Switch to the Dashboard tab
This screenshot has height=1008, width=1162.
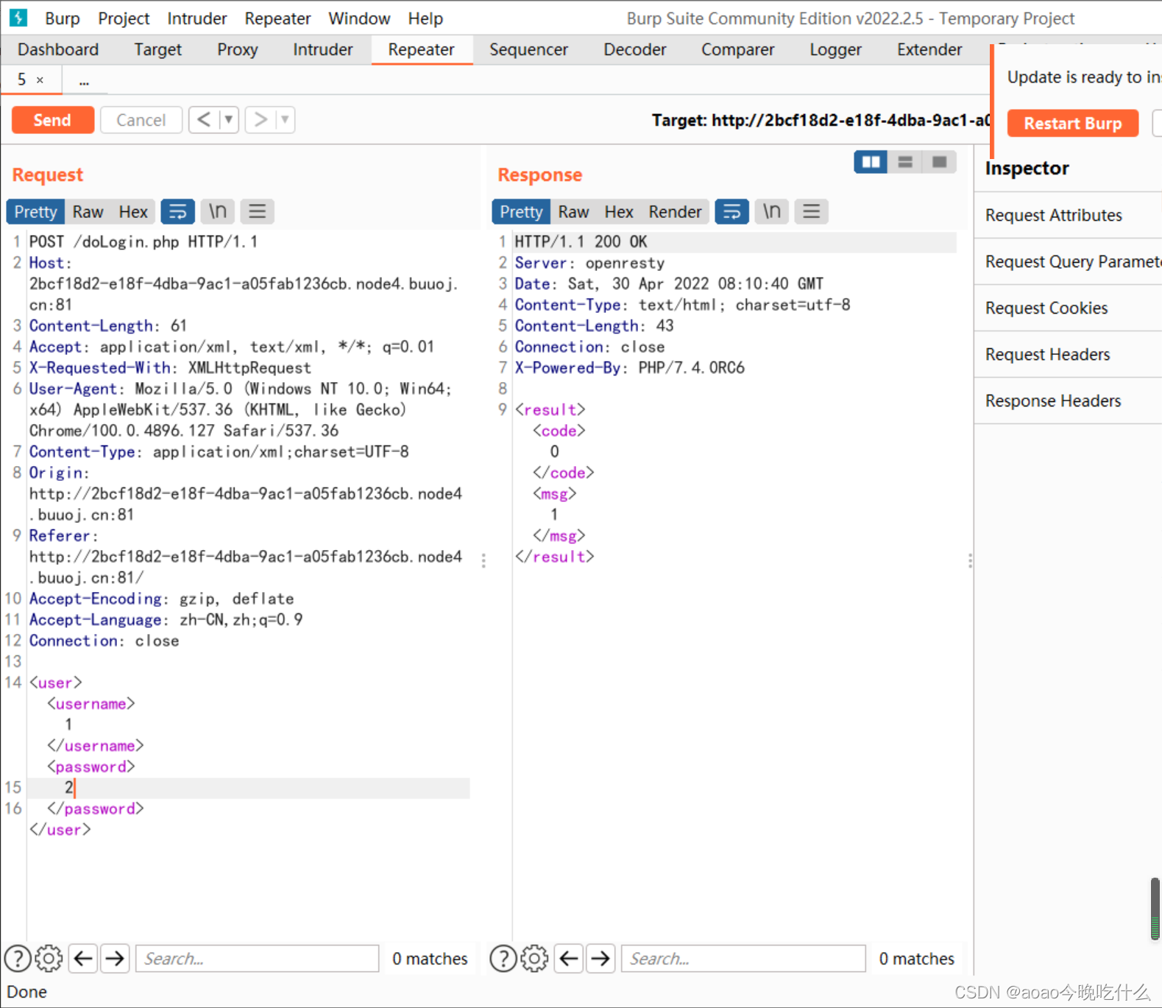(x=58, y=49)
